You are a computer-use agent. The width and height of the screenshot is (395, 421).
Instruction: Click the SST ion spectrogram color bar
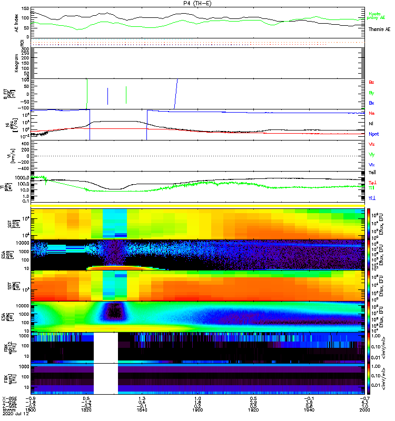point(369,223)
